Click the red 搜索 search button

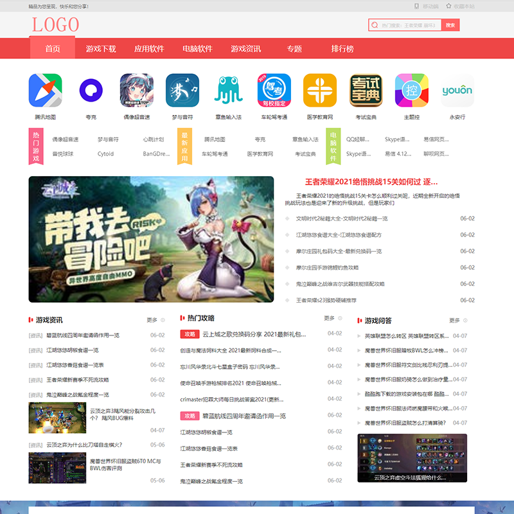[450, 25]
